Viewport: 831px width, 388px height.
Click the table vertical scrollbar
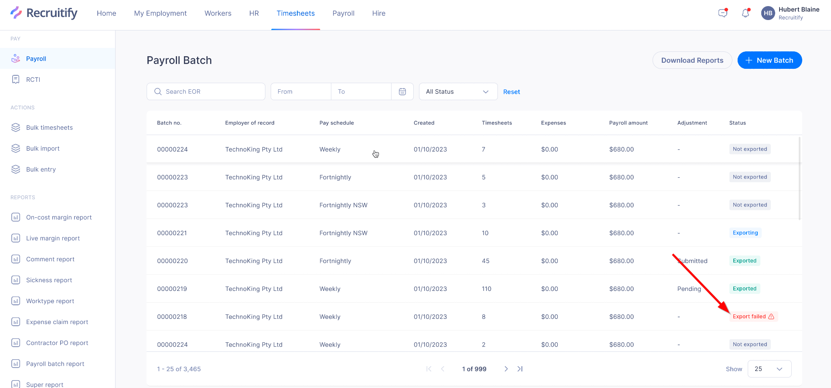[799, 179]
